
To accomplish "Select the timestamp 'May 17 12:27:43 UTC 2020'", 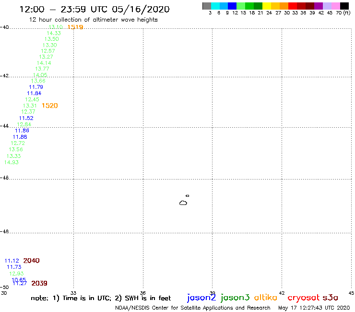I will coord(314,308).
